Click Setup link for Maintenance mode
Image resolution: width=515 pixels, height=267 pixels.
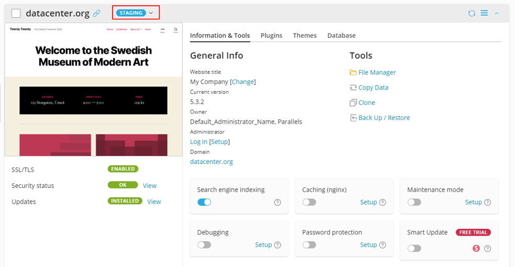(x=474, y=202)
